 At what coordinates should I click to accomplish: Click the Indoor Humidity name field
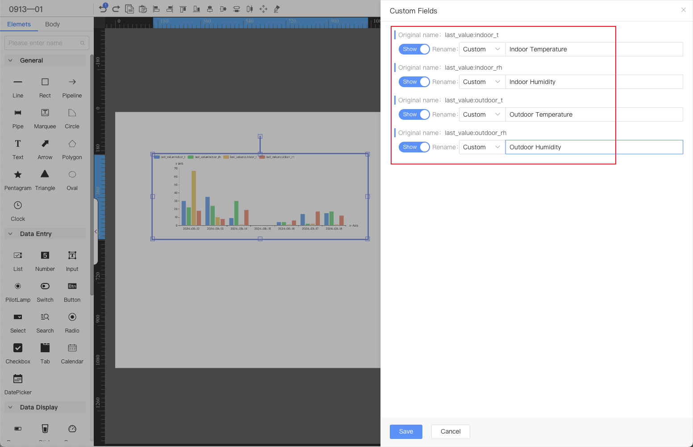[x=594, y=82]
